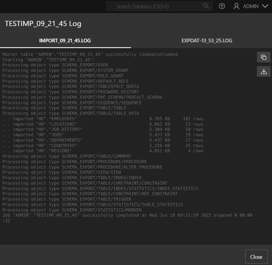Screen dimensions: 272x265
Task: Select the PROCEDURE/PROCEDURE log line
Action: [x=74, y=162]
